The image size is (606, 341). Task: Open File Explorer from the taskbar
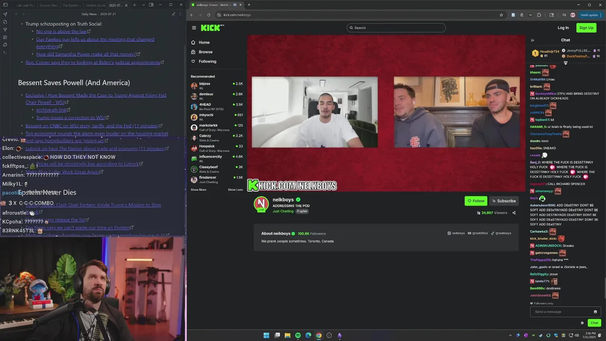(287, 335)
